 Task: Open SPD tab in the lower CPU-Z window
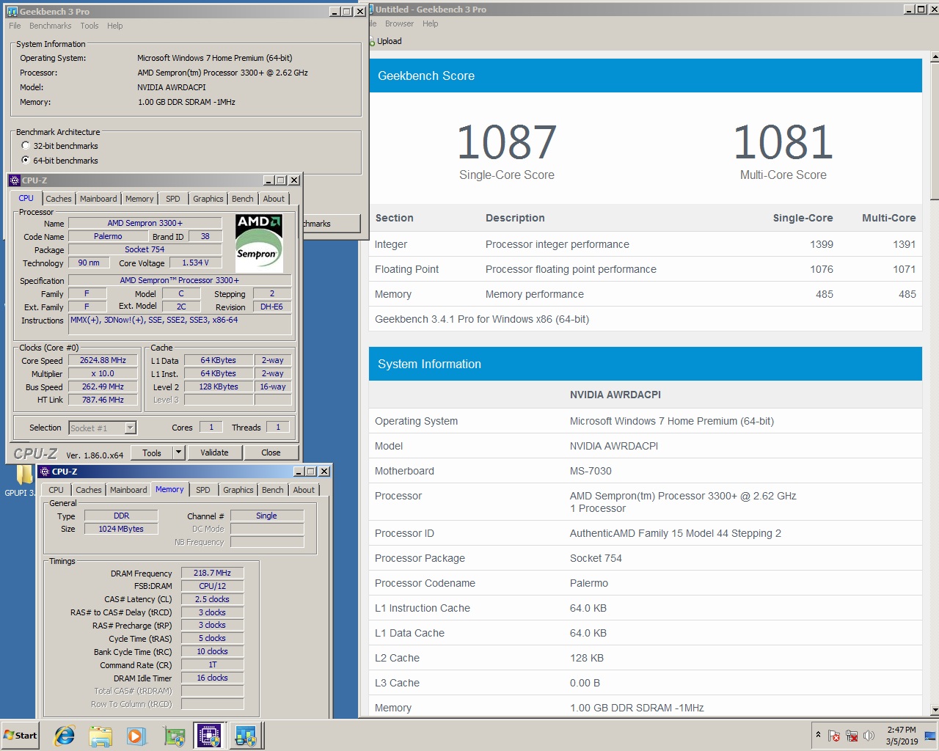(x=203, y=490)
